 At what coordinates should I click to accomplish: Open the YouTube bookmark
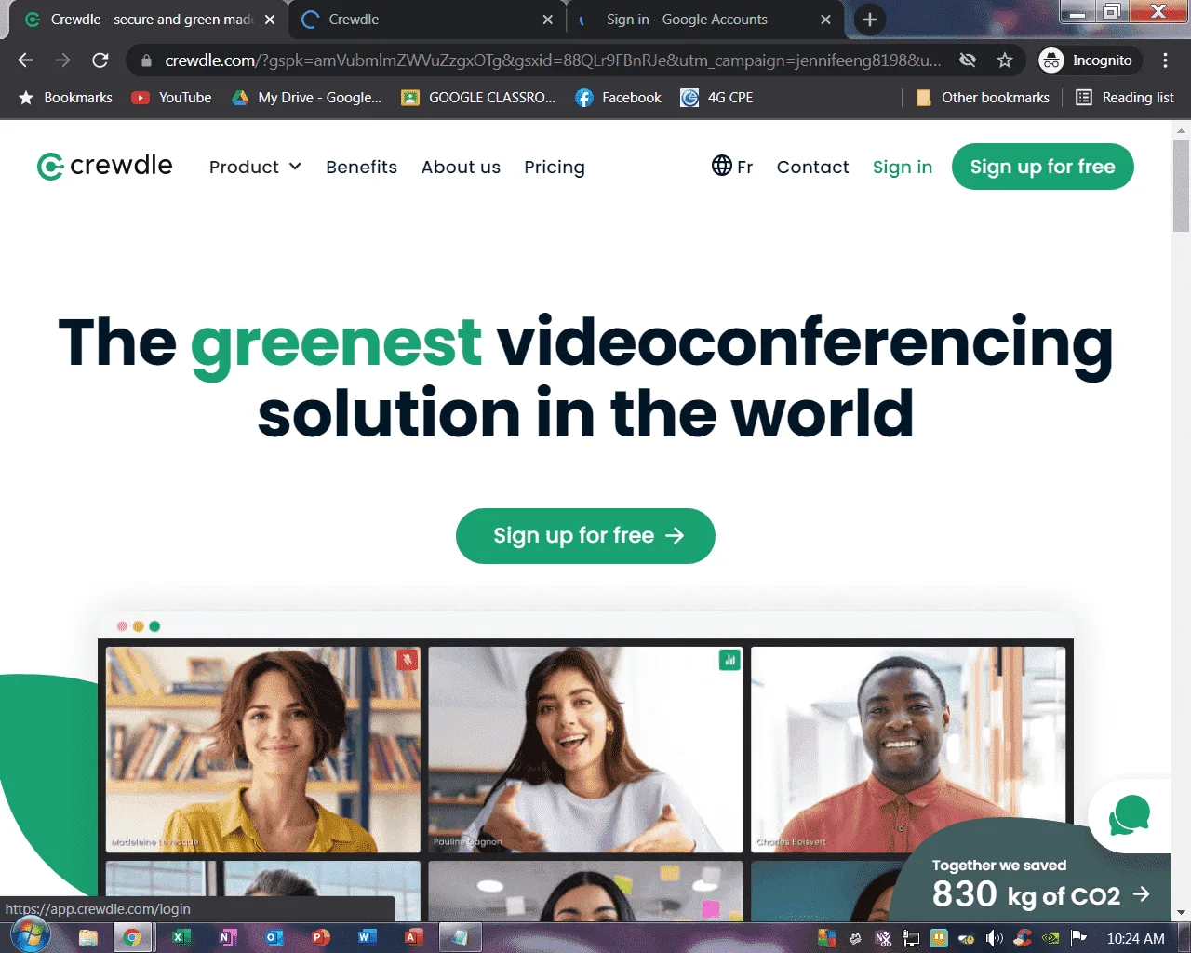tap(172, 98)
